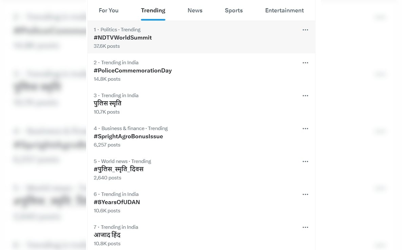
Task: Click ellipsis next to आजाद हिंद trend
Action: coord(305,227)
